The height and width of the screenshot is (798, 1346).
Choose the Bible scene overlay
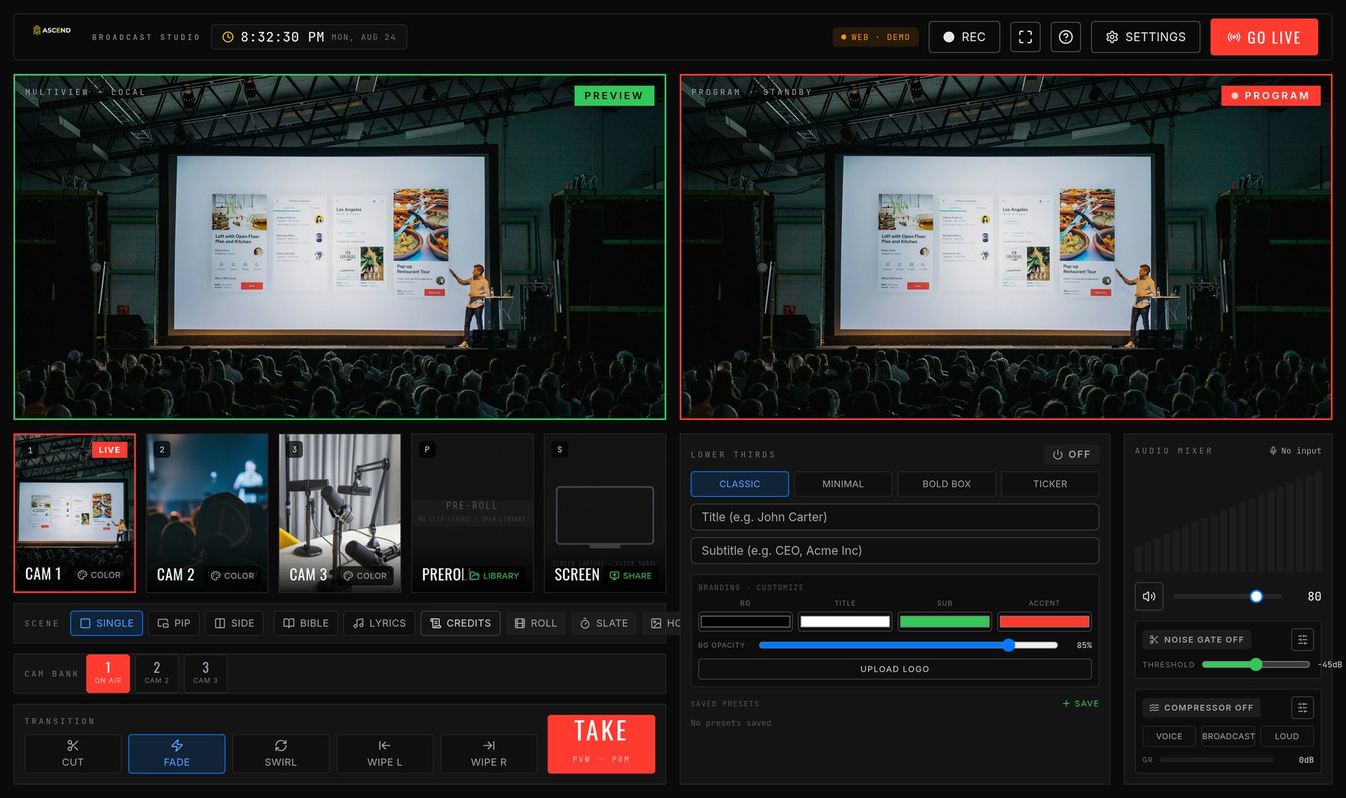[x=306, y=623]
